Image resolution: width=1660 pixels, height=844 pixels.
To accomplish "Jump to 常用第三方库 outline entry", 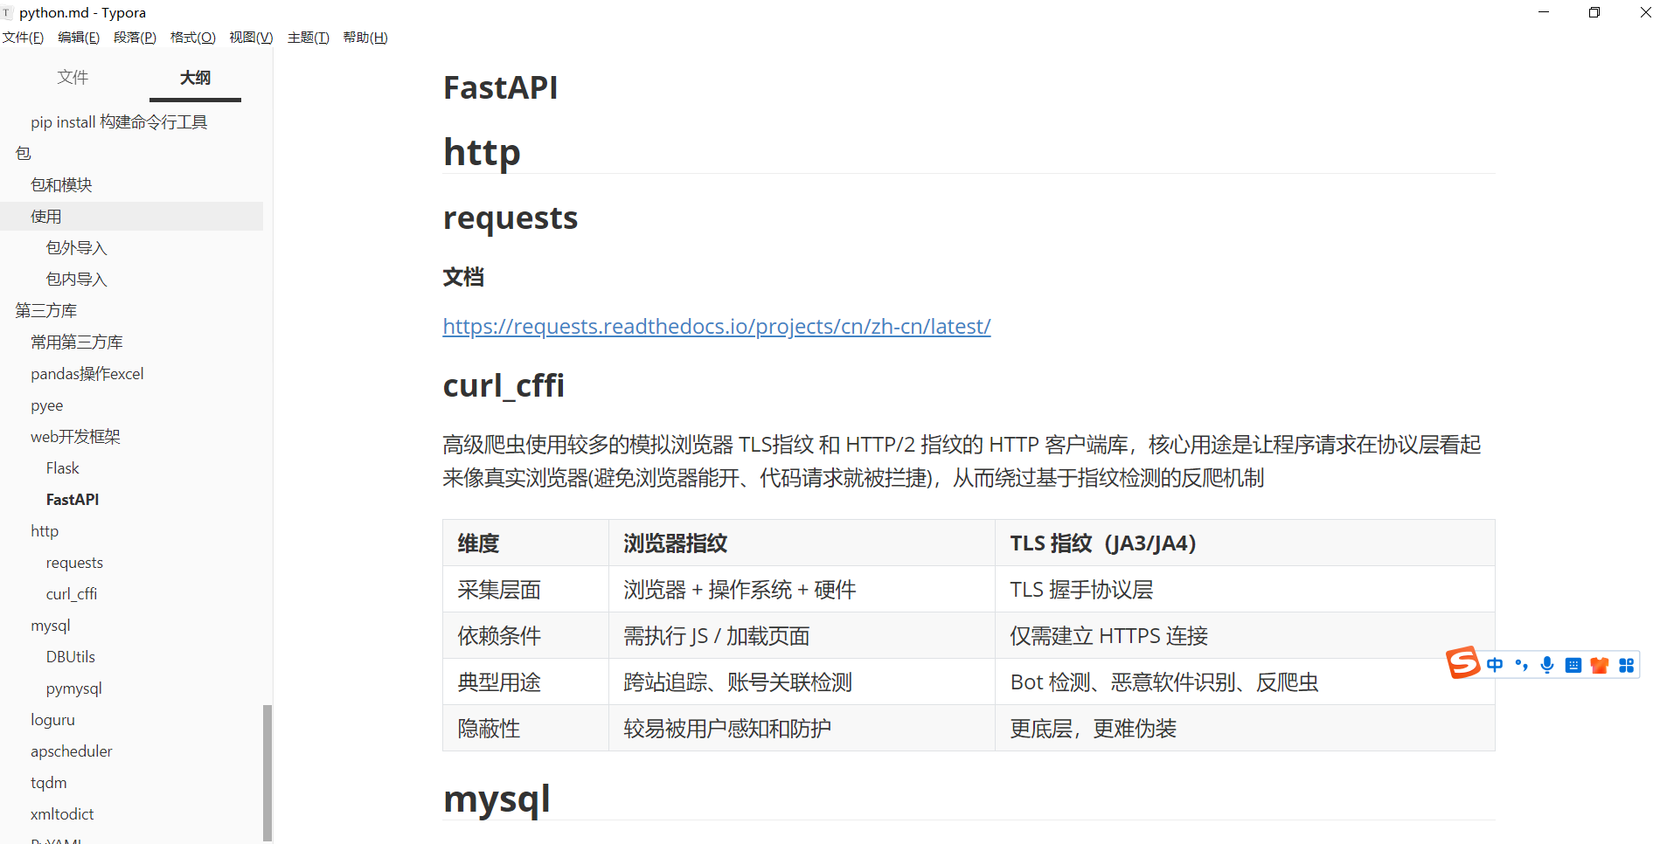I will 77,342.
